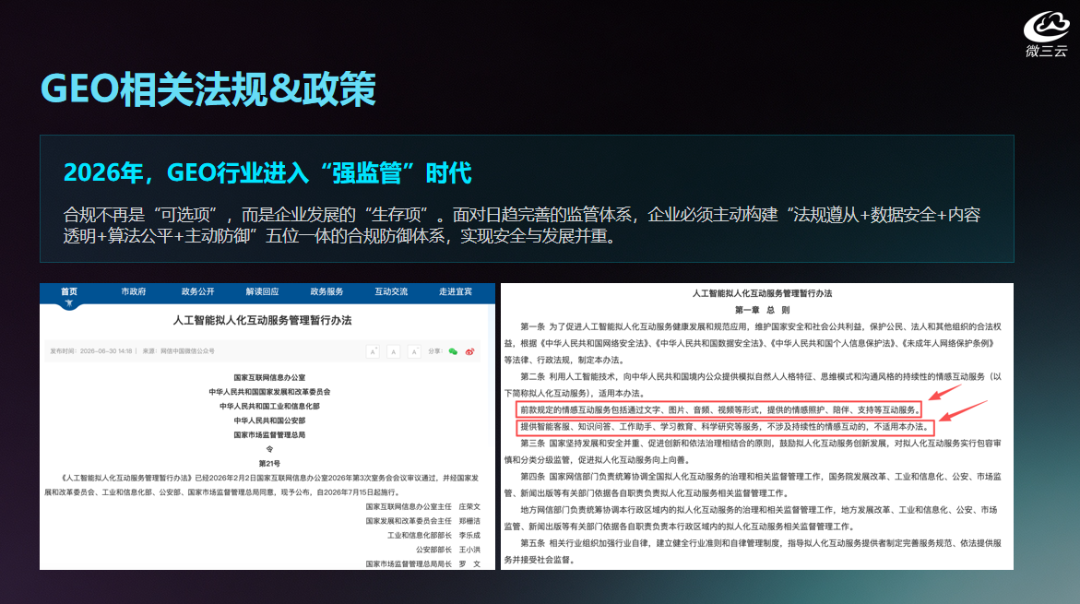Decrease font size with A- button
The width and height of the screenshot is (1080, 604).
click(x=414, y=351)
